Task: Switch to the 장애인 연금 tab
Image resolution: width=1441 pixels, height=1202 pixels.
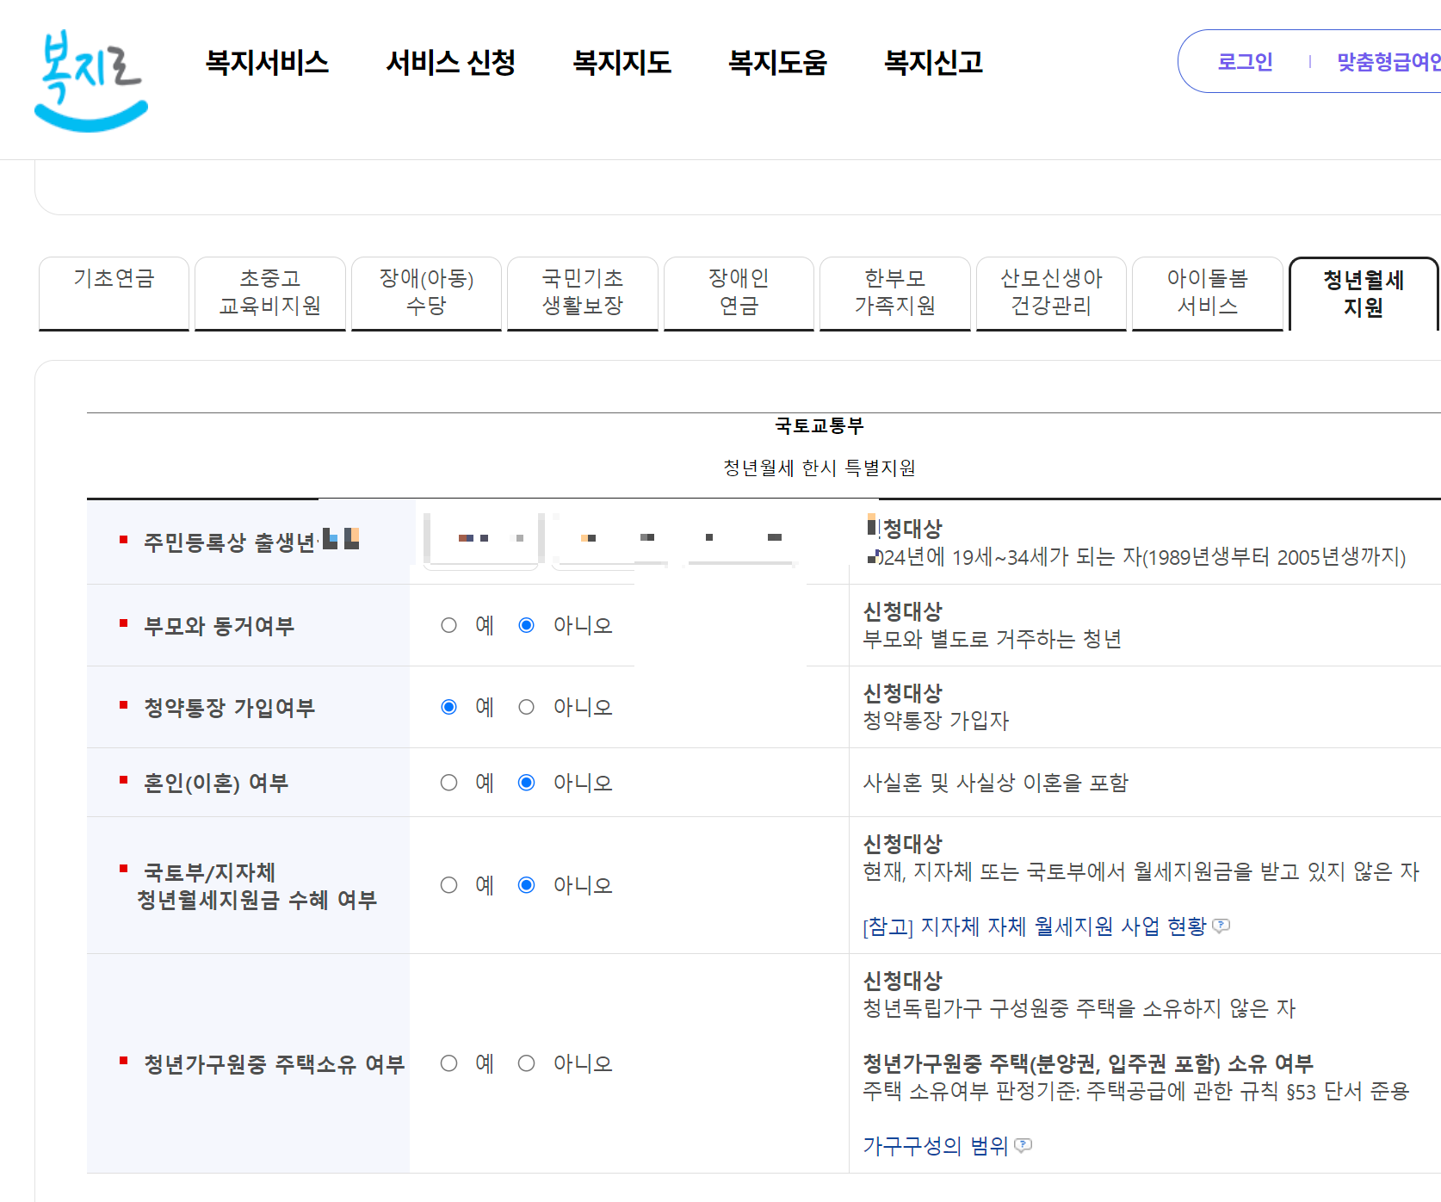Action: (739, 293)
